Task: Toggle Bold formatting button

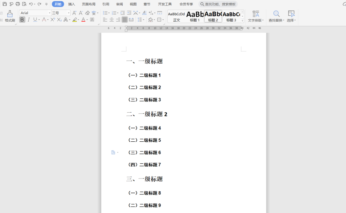Action: click(22, 20)
